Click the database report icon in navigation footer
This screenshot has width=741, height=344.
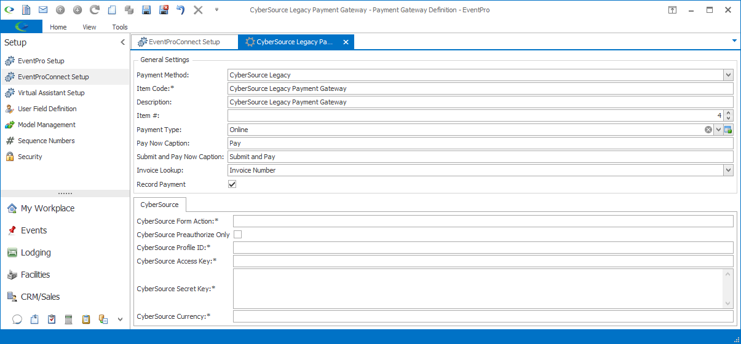[103, 319]
